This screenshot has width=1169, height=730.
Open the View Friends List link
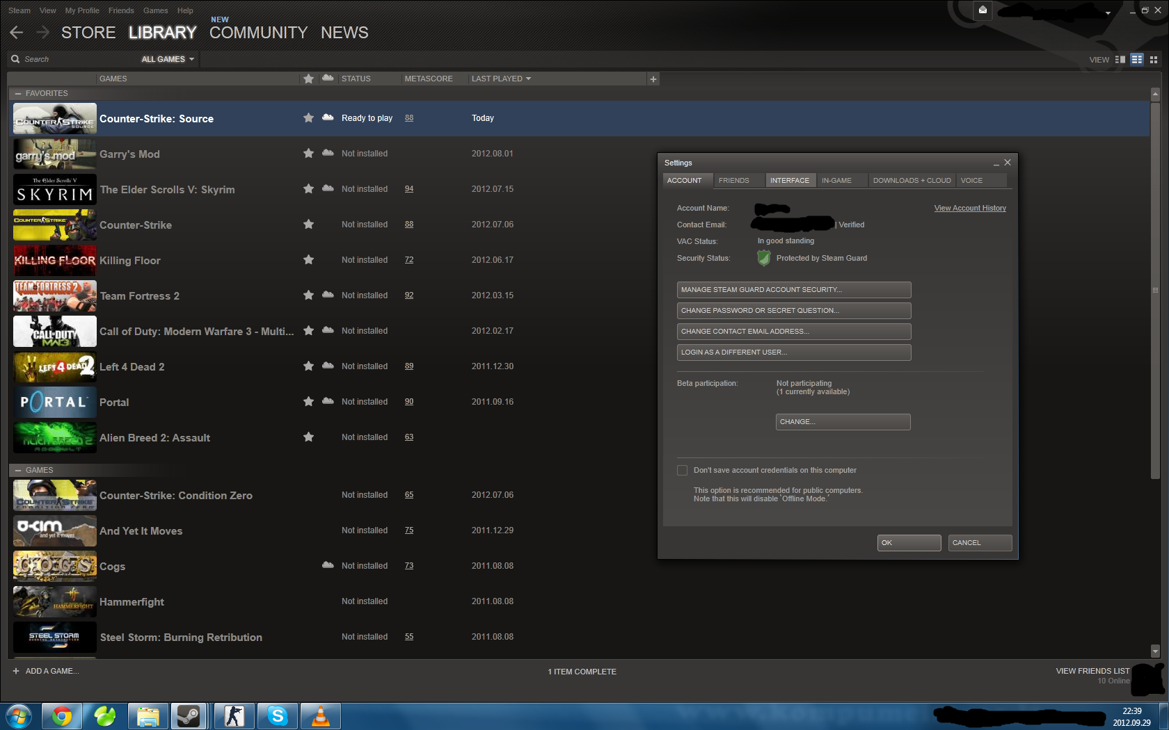[x=1092, y=671]
